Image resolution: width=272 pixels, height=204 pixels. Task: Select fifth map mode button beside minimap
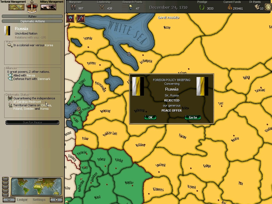pos(5,195)
